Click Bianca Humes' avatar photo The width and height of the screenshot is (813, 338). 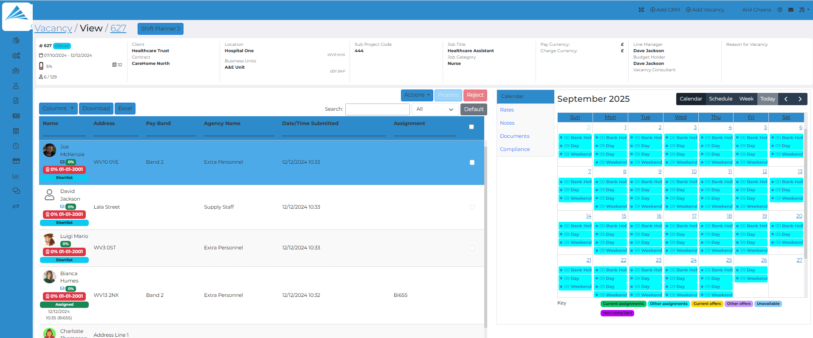tap(50, 277)
